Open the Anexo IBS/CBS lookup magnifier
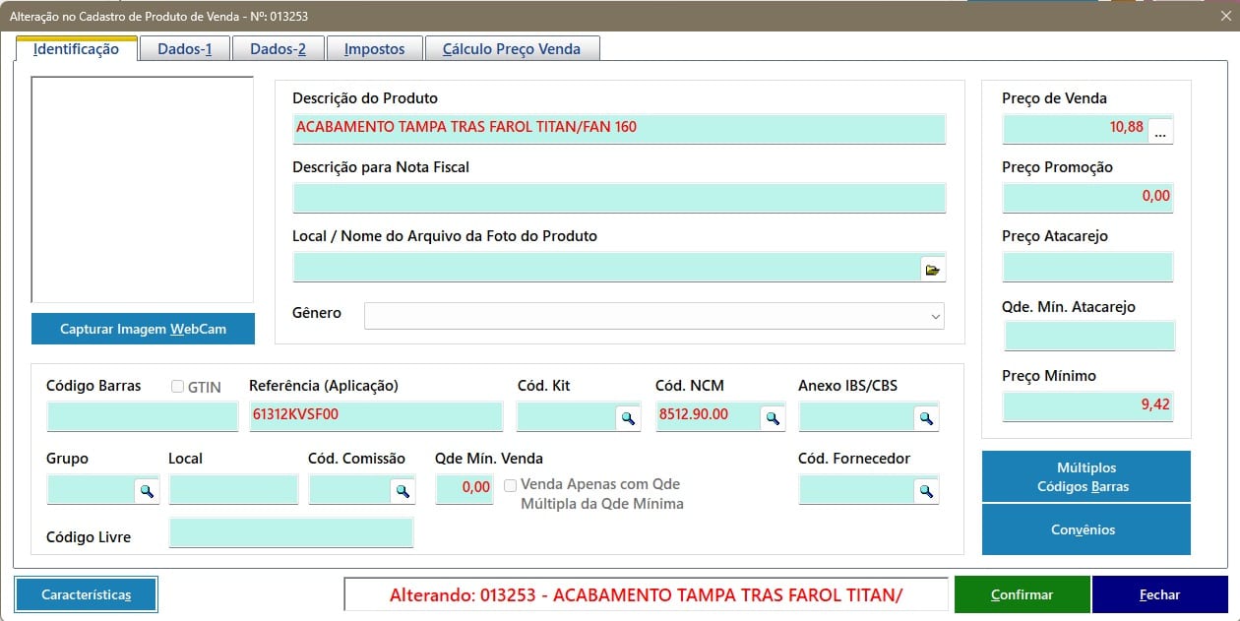1240x621 pixels. [x=926, y=418]
